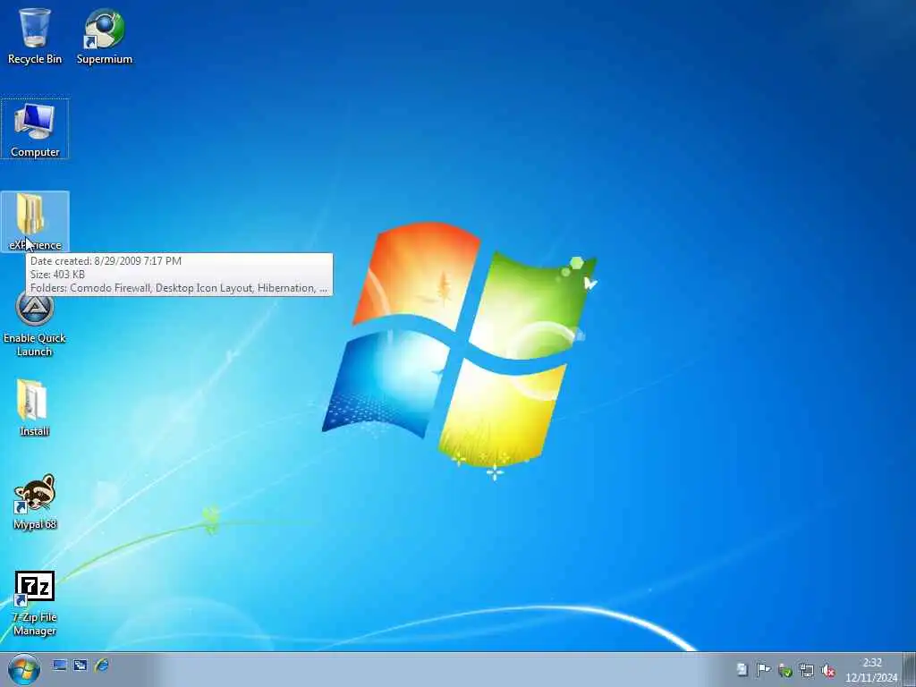Screen dimensions: 916x687
Task: Select the Supermium browser shortcut
Action: point(105,35)
